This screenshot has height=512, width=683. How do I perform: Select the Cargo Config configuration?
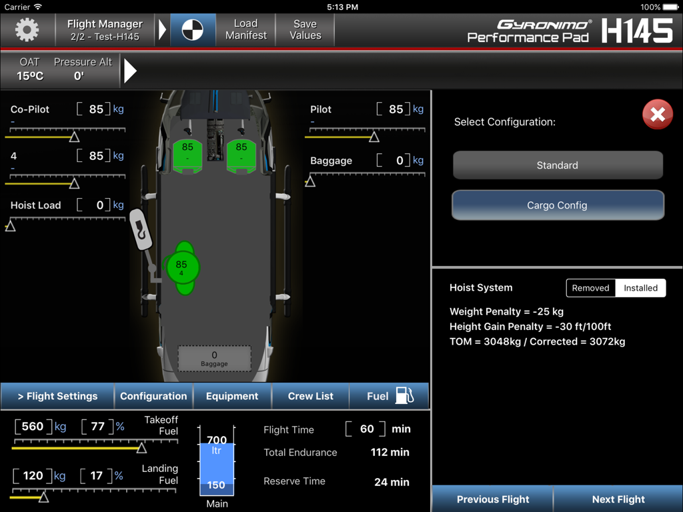pyautogui.click(x=558, y=205)
